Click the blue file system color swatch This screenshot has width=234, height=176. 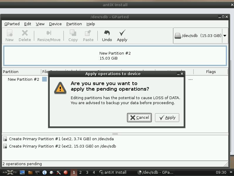tap(44, 79)
